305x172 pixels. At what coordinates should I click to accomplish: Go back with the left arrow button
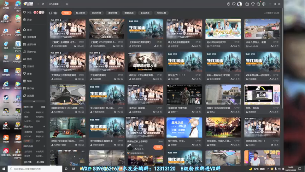tap(39, 4)
